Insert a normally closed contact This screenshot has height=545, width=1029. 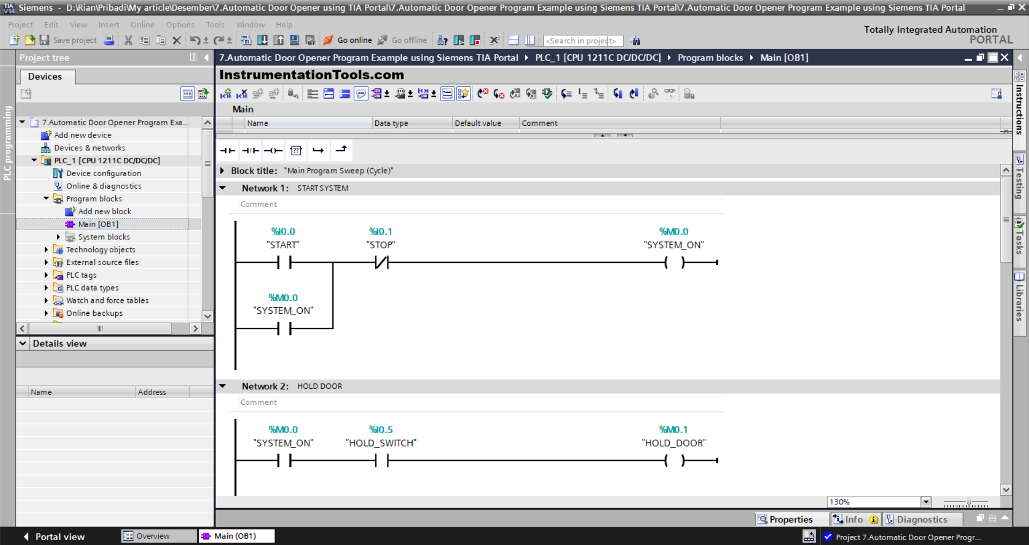[250, 150]
